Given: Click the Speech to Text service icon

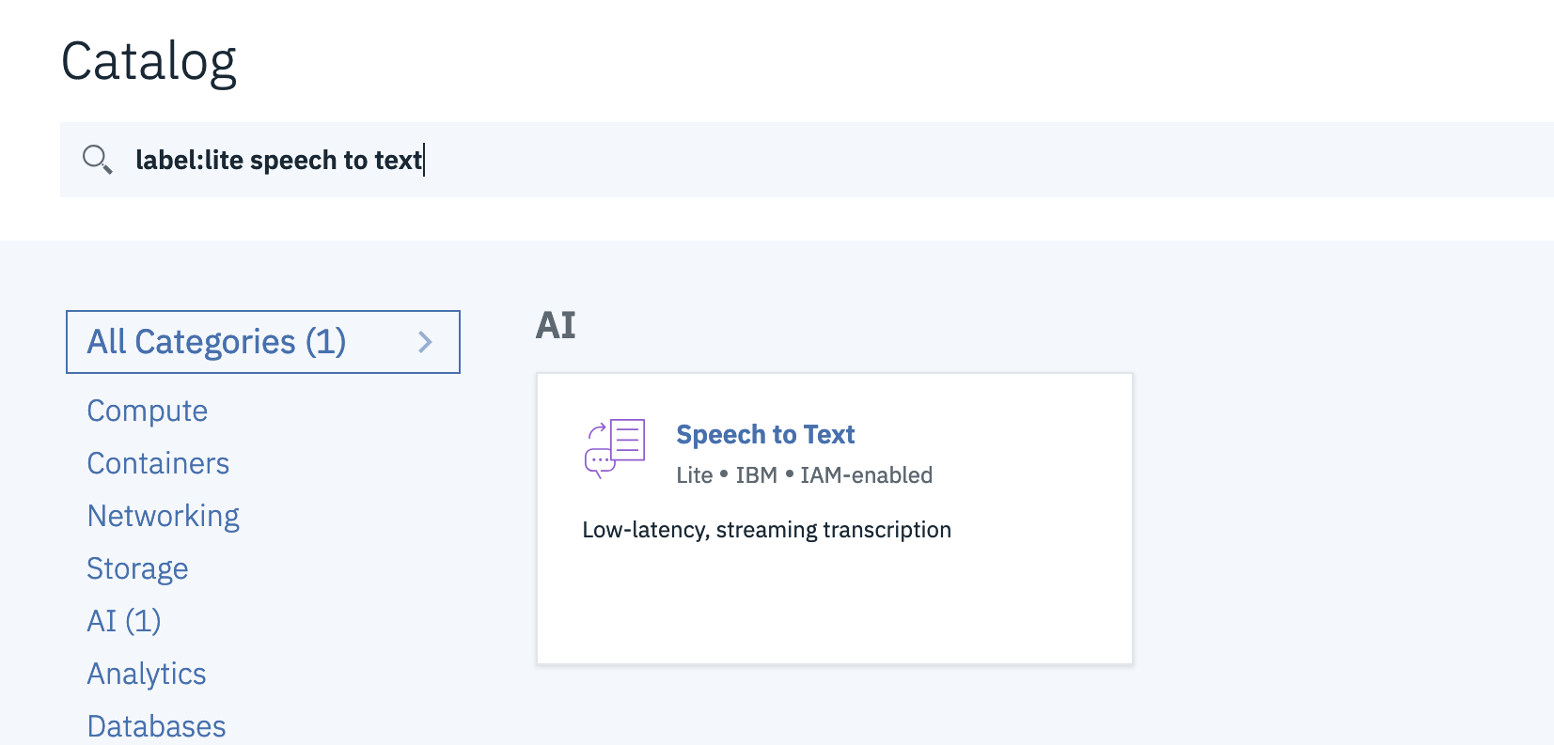Looking at the screenshot, I should tap(615, 449).
